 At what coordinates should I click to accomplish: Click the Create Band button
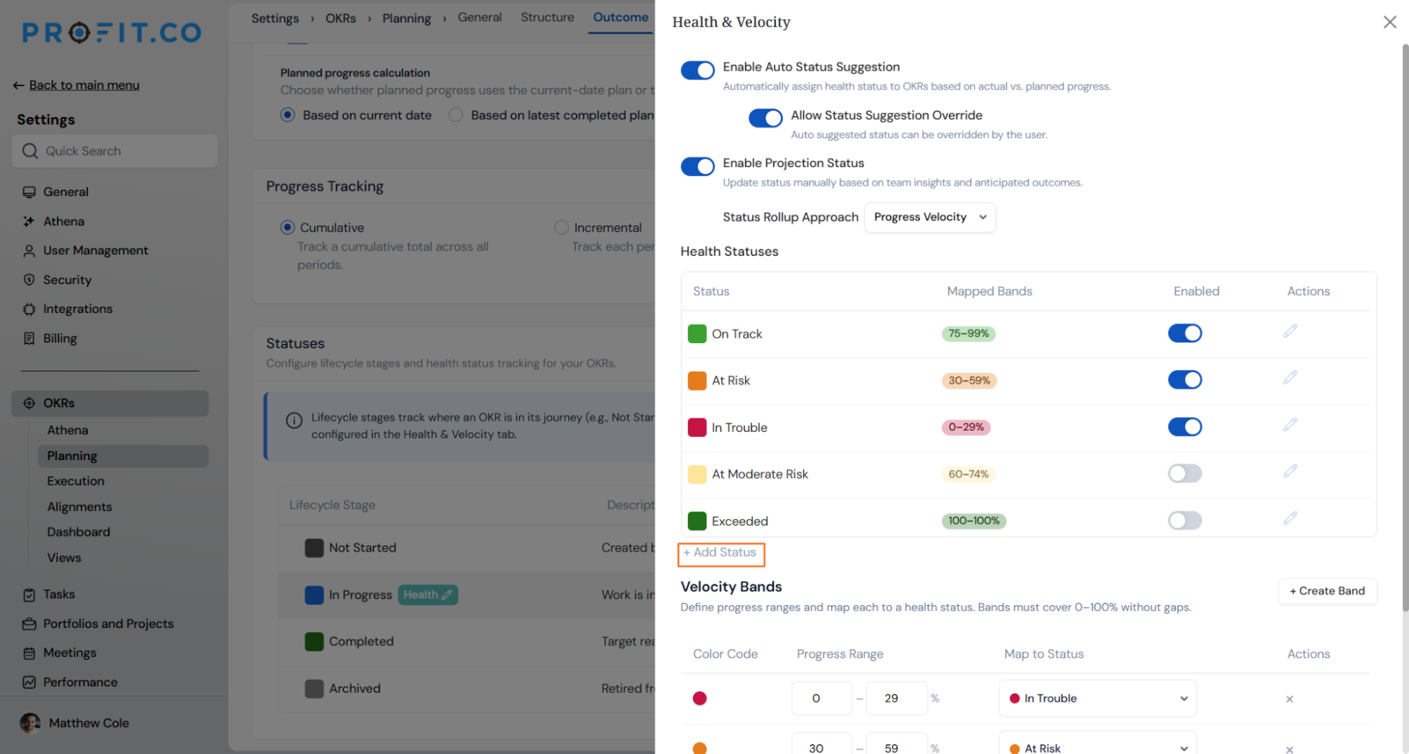pos(1327,591)
